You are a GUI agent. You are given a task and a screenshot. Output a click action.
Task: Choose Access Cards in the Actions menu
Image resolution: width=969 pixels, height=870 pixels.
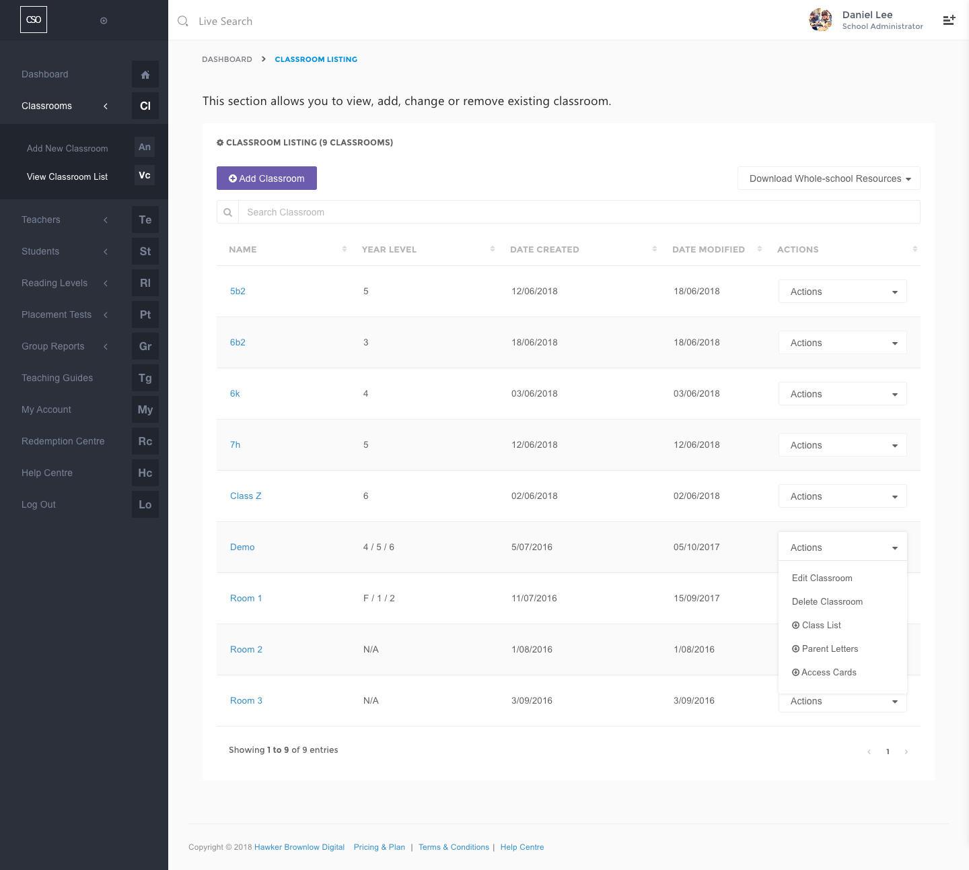(x=828, y=672)
